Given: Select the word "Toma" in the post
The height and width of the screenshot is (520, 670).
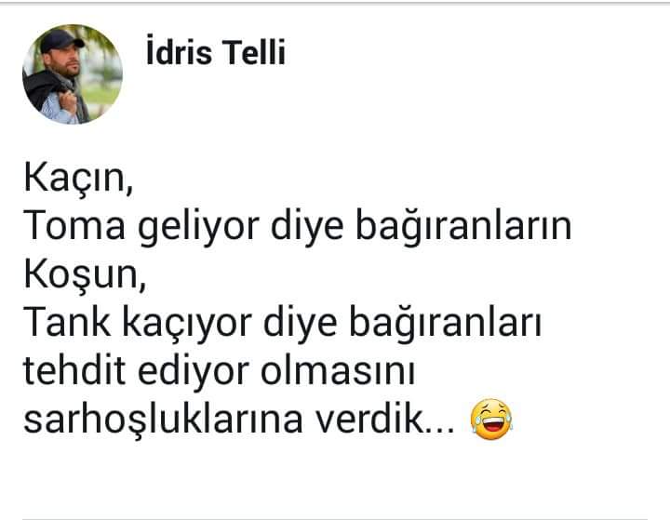Looking at the screenshot, I should [x=74, y=225].
